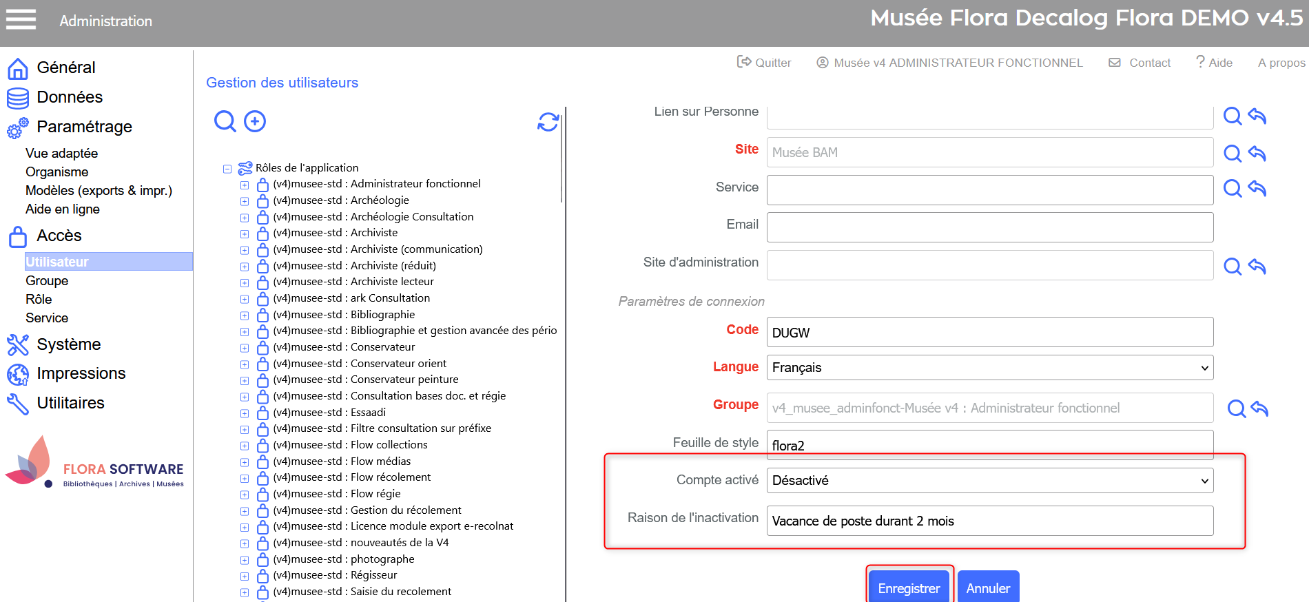Collapse the Rôles de l'application tree node
The height and width of the screenshot is (602, 1309).
point(227,169)
